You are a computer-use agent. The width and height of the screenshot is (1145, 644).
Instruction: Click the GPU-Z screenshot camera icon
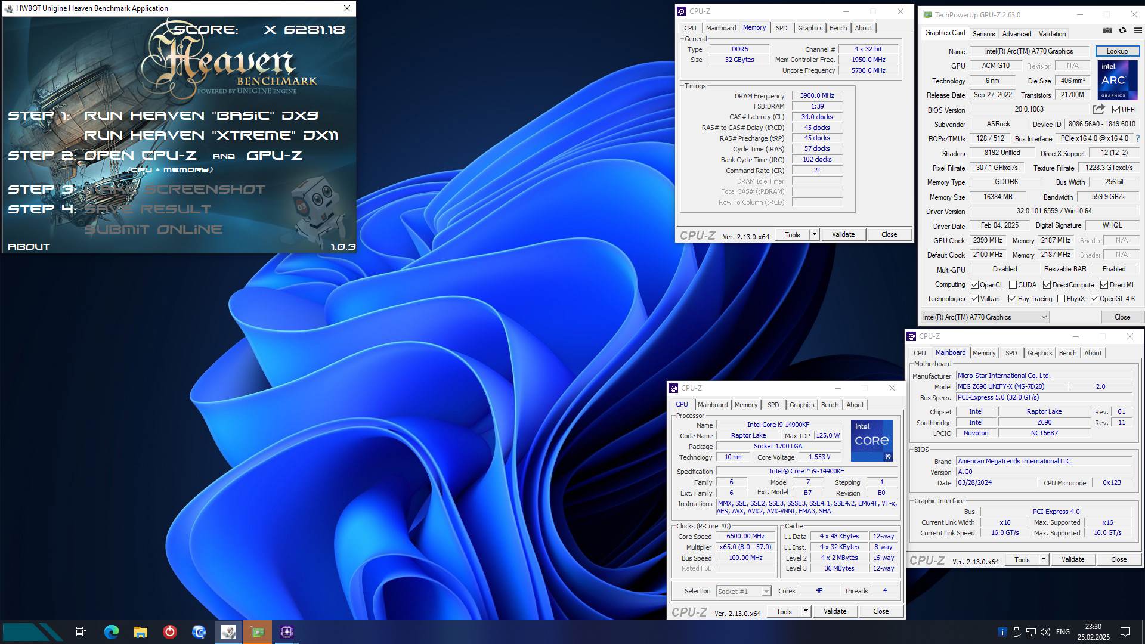1107,30
